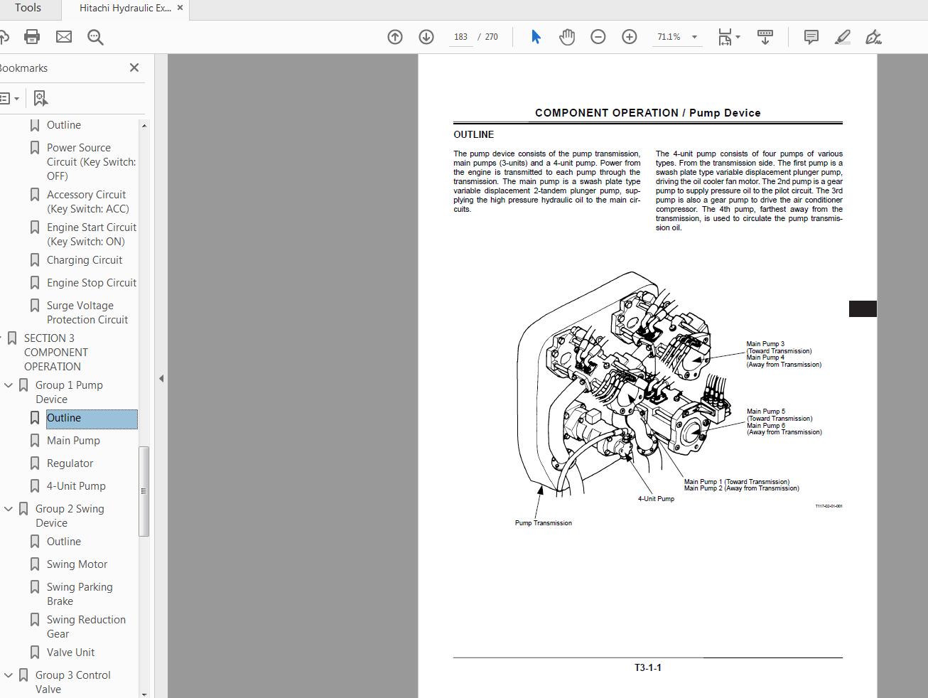Select the Hand pan tool
This screenshot has height=698, width=928.
pyautogui.click(x=567, y=37)
